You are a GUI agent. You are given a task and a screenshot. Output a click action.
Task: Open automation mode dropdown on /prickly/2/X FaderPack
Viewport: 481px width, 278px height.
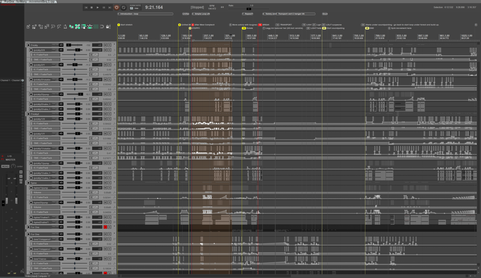(96, 55)
